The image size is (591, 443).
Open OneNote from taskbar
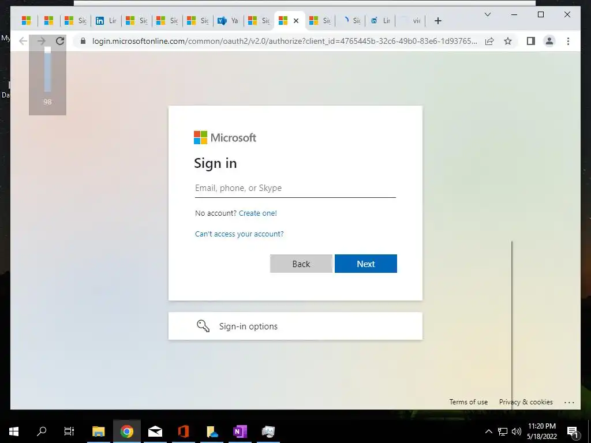coord(240,431)
